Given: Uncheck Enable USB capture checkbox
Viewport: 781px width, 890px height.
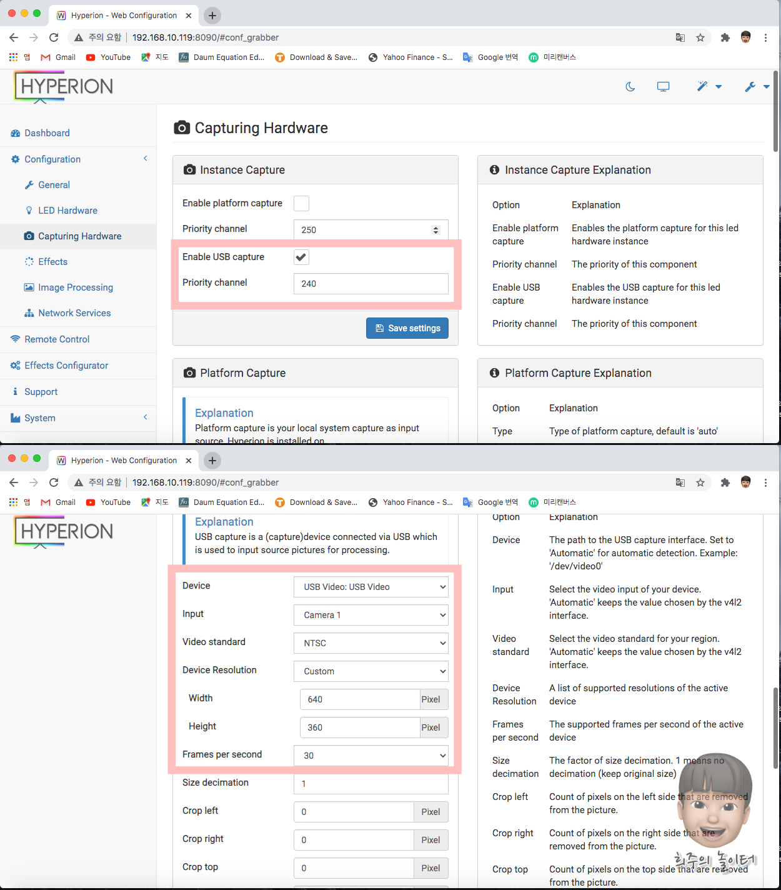Looking at the screenshot, I should click(x=301, y=257).
